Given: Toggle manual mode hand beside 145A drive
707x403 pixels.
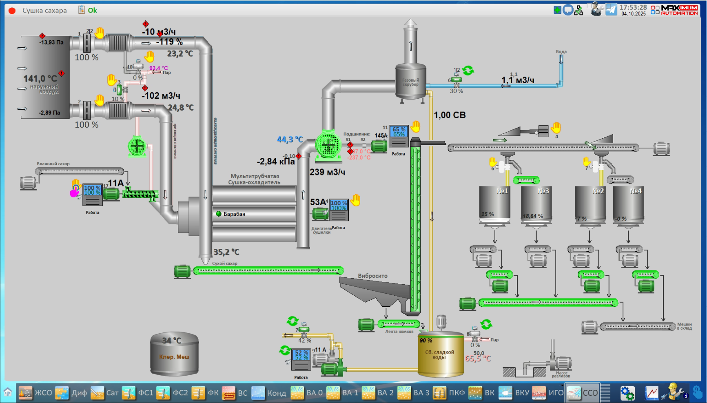Looking at the screenshot, I should click(x=415, y=127).
